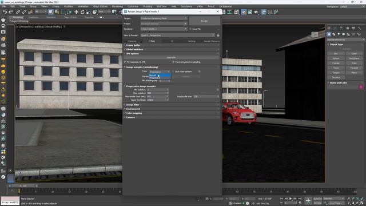
Task: Switch to the Render Elements tab
Action: (x=212, y=41)
